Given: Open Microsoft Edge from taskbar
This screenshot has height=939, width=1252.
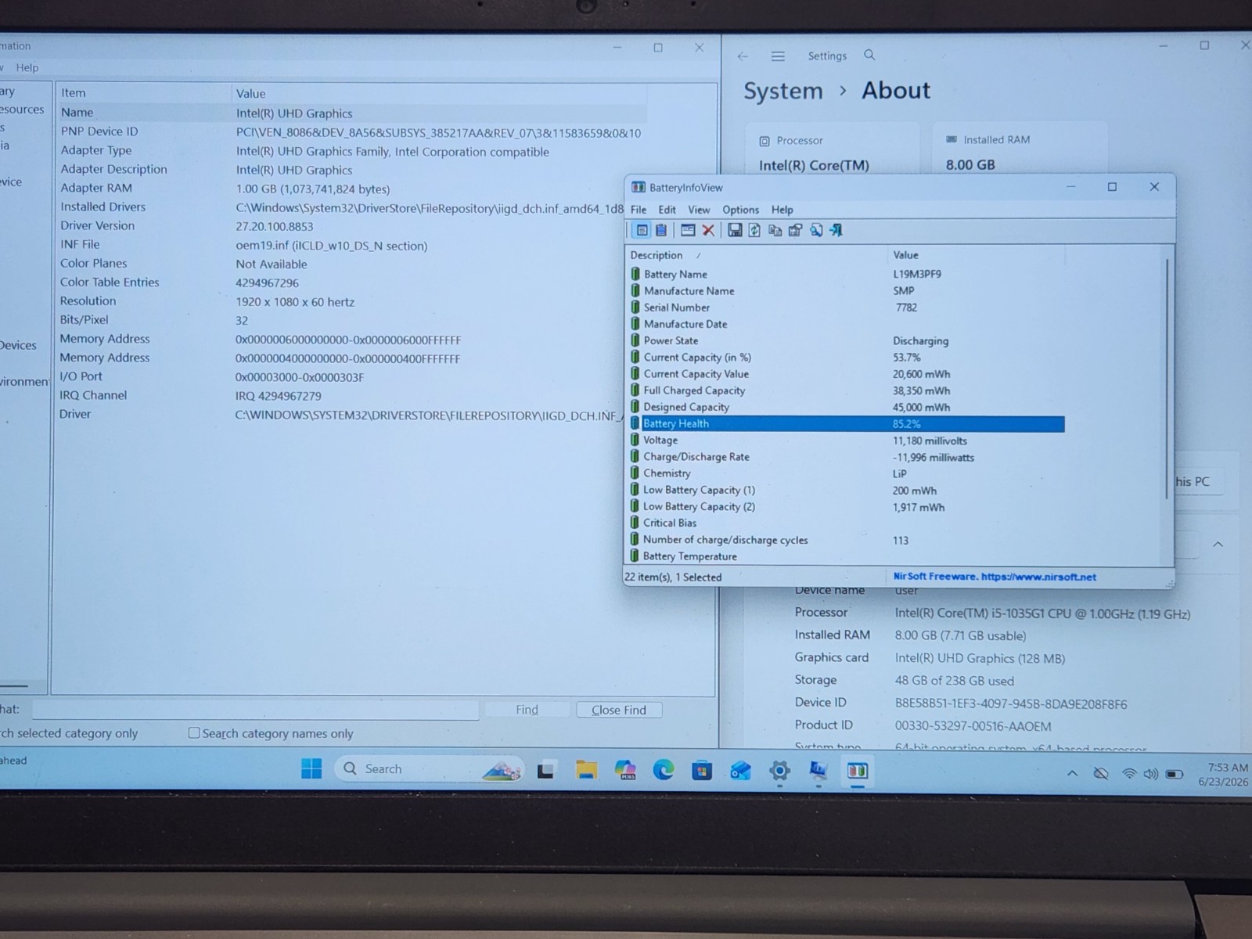Looking at the screenshot, I should click(x=664, y=771).
